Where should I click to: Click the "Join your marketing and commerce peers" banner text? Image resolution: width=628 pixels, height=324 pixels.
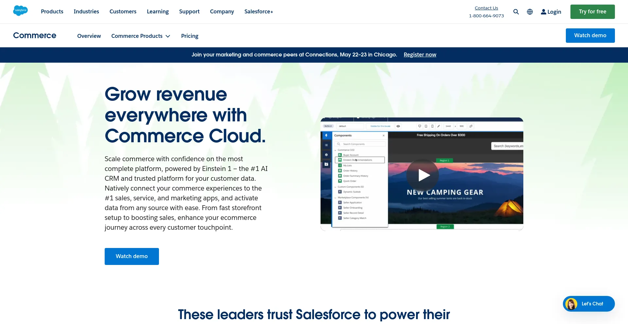(x=294, y=54)
